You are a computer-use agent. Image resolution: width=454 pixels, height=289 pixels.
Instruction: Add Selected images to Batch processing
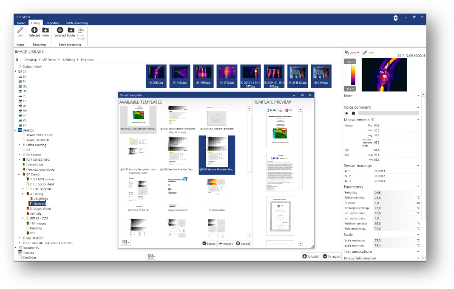60,32
